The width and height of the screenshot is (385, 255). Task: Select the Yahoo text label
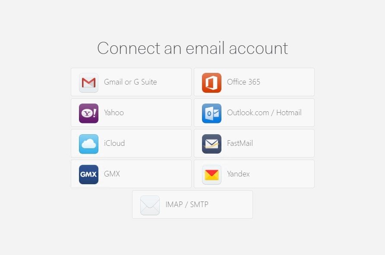point(114,113)
